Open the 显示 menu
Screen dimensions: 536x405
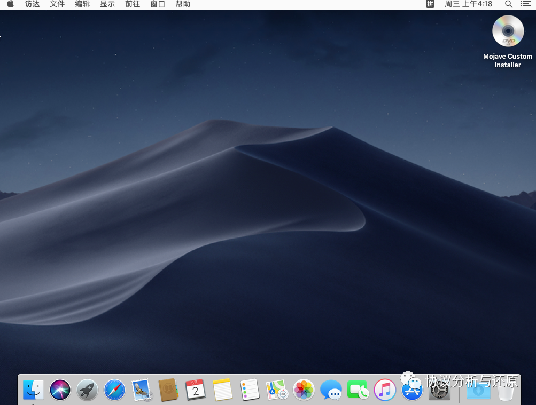click(107, 4)
